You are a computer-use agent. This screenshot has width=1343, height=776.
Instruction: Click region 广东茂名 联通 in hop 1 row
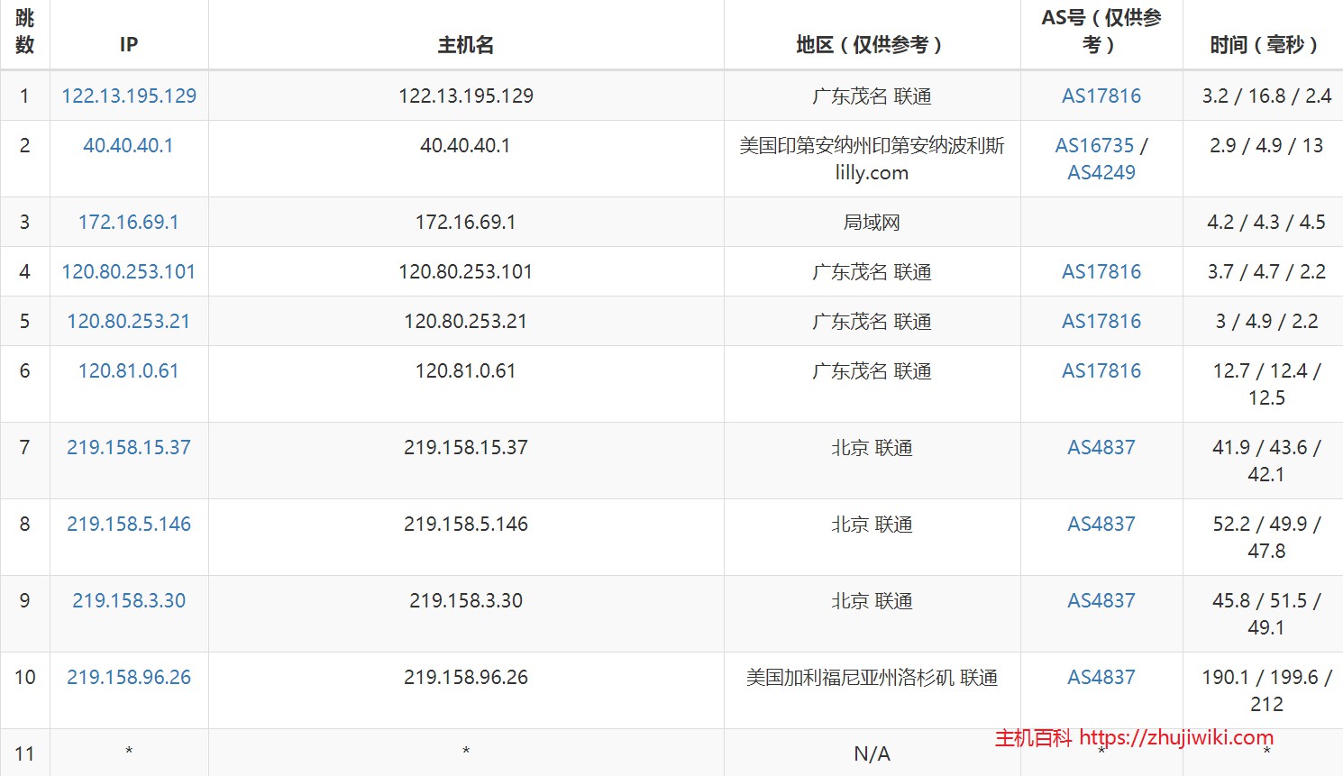(872, 96)
